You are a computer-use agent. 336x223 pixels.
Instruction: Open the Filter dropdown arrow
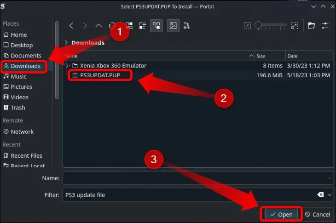pos(330,195)
